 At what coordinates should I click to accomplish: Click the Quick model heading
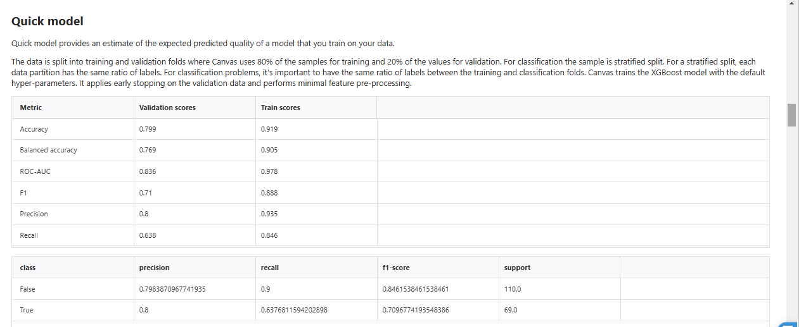[x=48, y=22]
